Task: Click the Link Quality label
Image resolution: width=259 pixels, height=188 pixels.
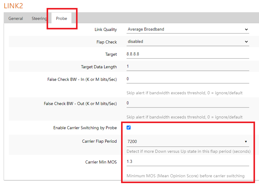Action: click(x=106, y=30)
